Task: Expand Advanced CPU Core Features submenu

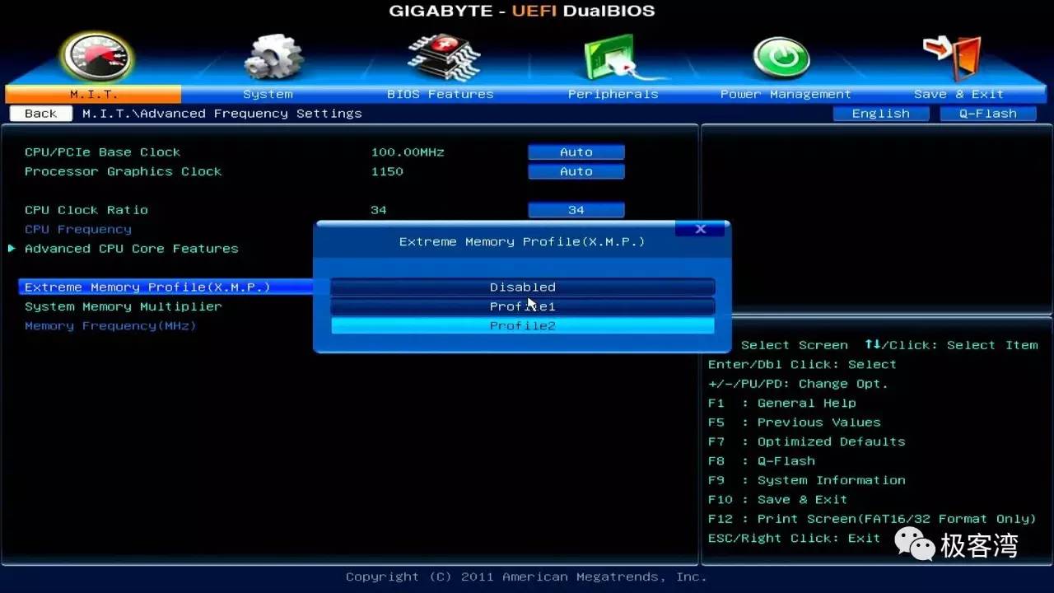Action: pyautogui.click(x=132, y=249)
